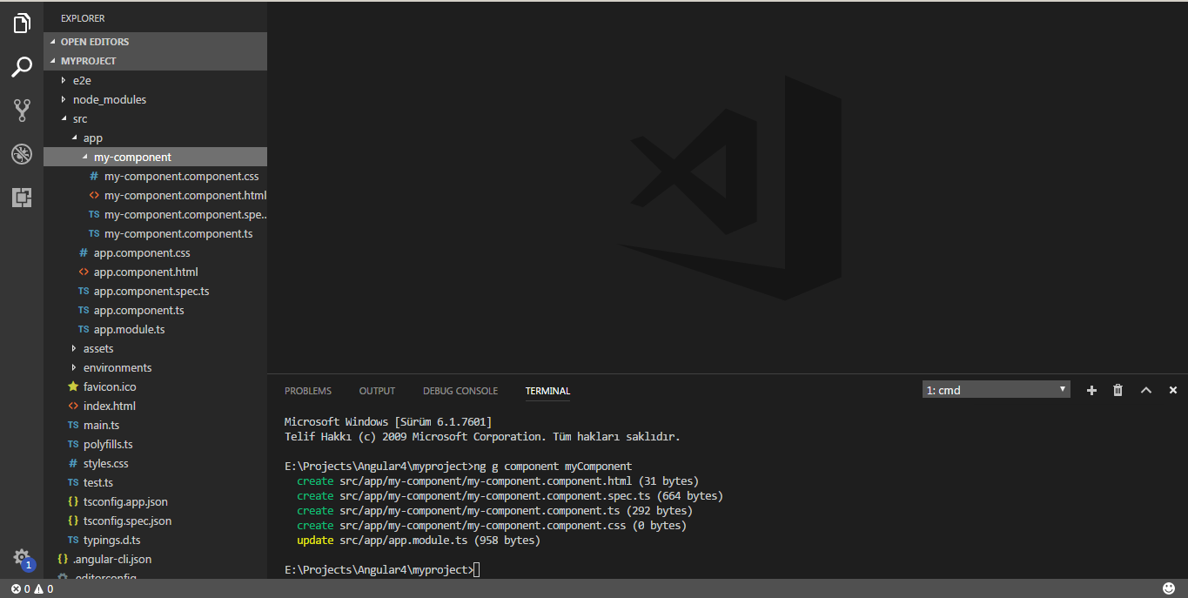Image resolution: width=1188 pixels, height=598 pixels.
Task: Open the Extensions view icon
Action: (22, 198)
